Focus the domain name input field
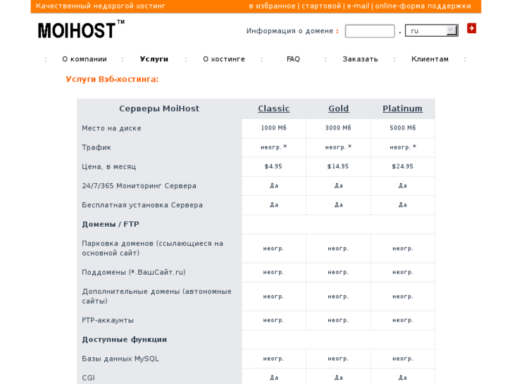Screen dimensions: 512x384 (x=370, y=31)
